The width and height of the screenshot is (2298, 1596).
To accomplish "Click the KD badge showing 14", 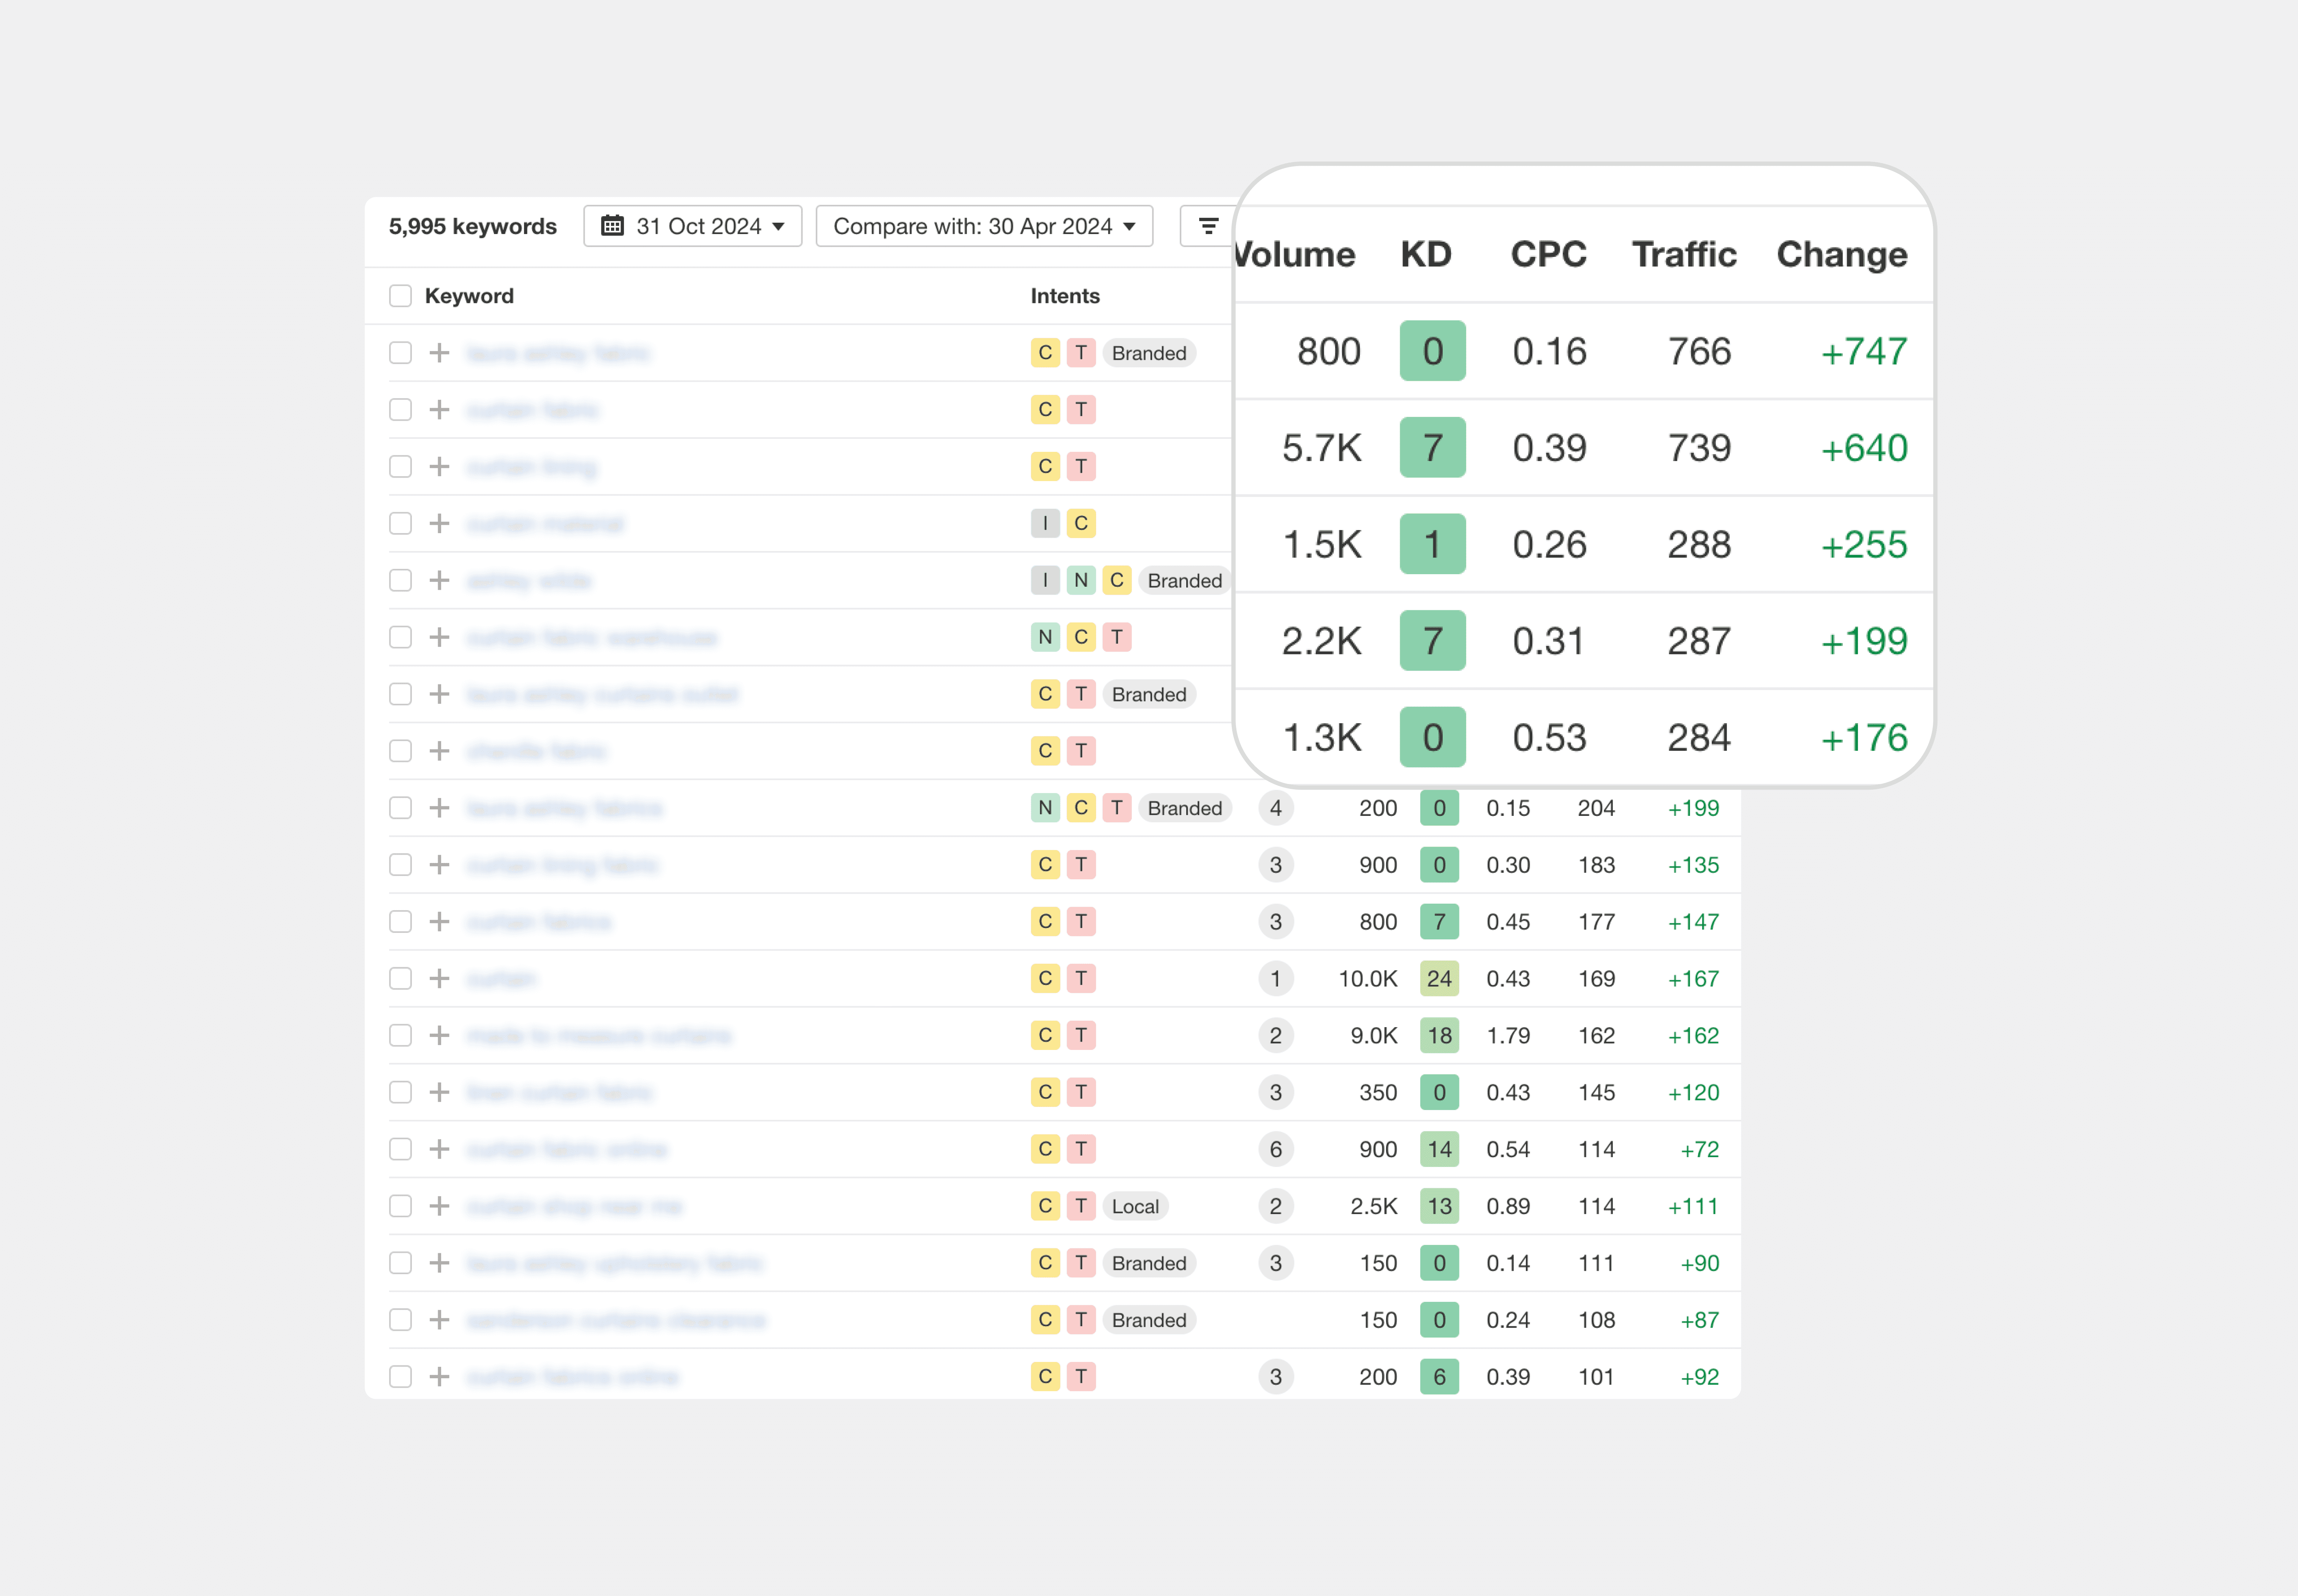I will pos(1439,1149).
